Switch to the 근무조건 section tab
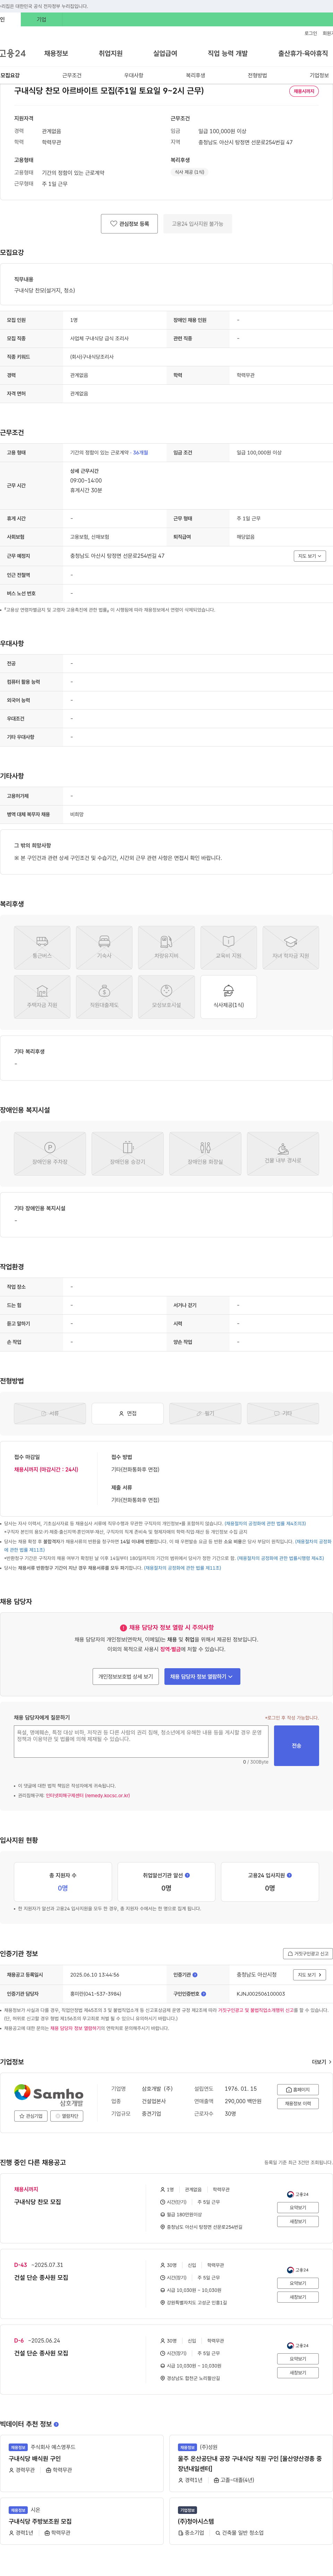 [72, 75]
